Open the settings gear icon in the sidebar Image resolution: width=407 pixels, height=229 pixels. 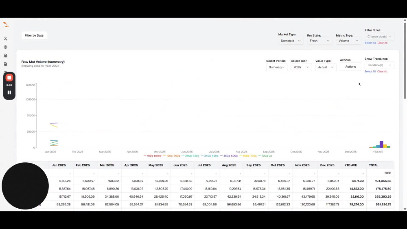click(5, 47)
